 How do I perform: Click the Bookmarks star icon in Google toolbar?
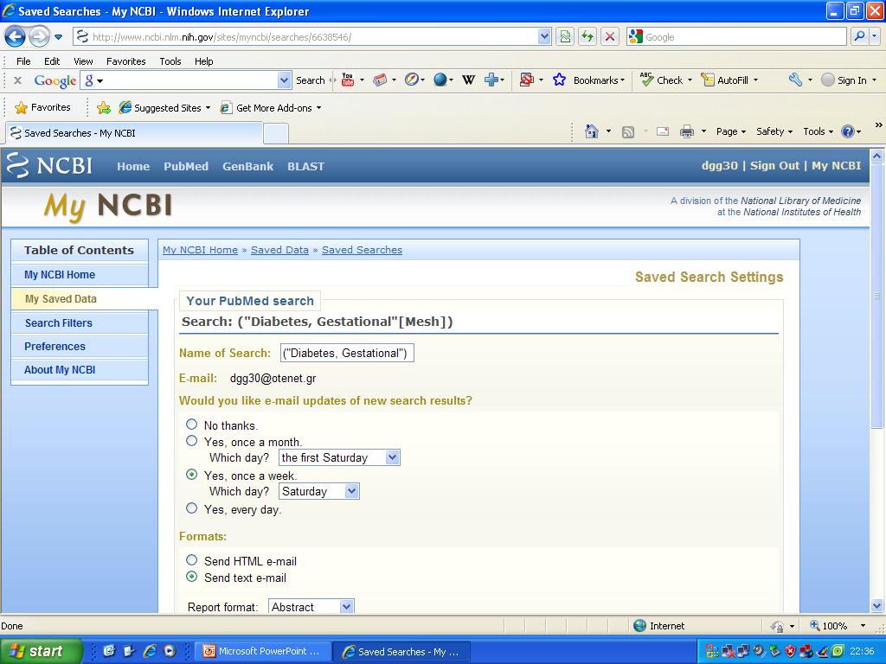[560, 80]
